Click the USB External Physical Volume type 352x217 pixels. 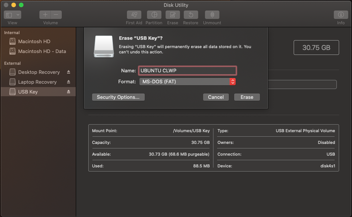click(305, 131)
